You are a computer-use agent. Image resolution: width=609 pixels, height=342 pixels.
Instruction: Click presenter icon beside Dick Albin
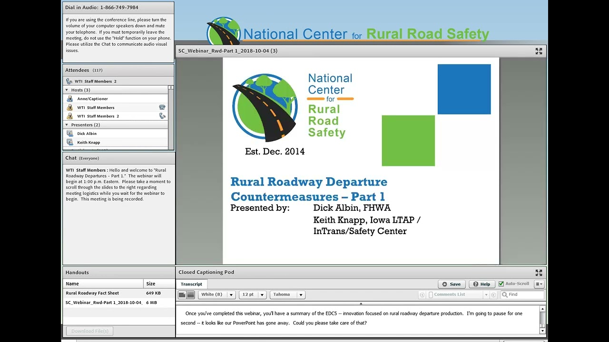tap(70, 133)
